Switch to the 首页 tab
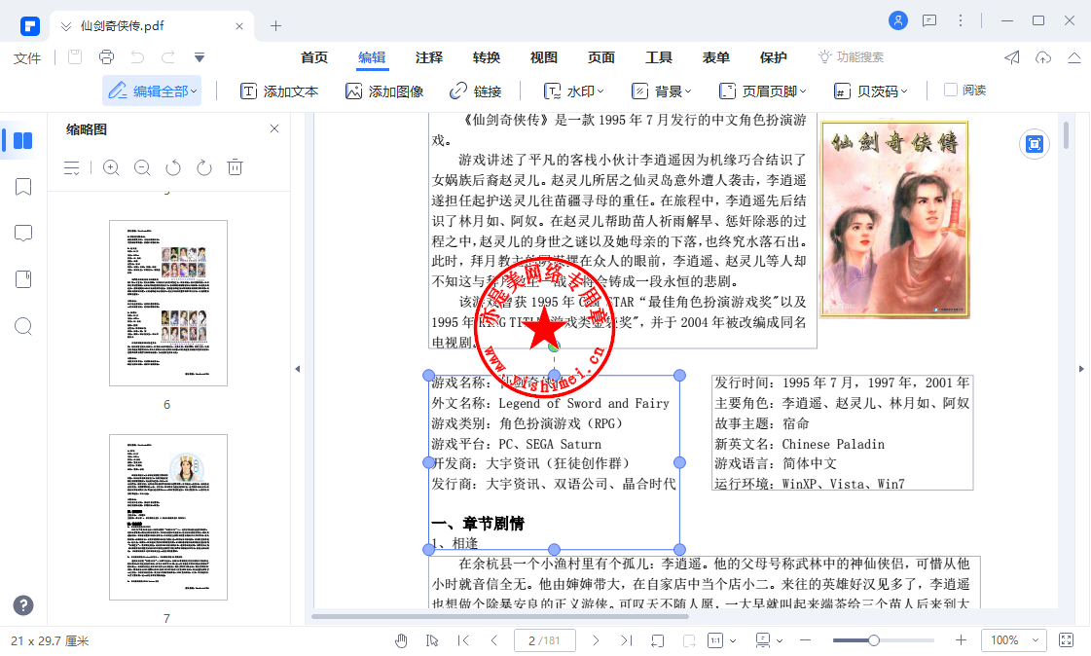 314,57
